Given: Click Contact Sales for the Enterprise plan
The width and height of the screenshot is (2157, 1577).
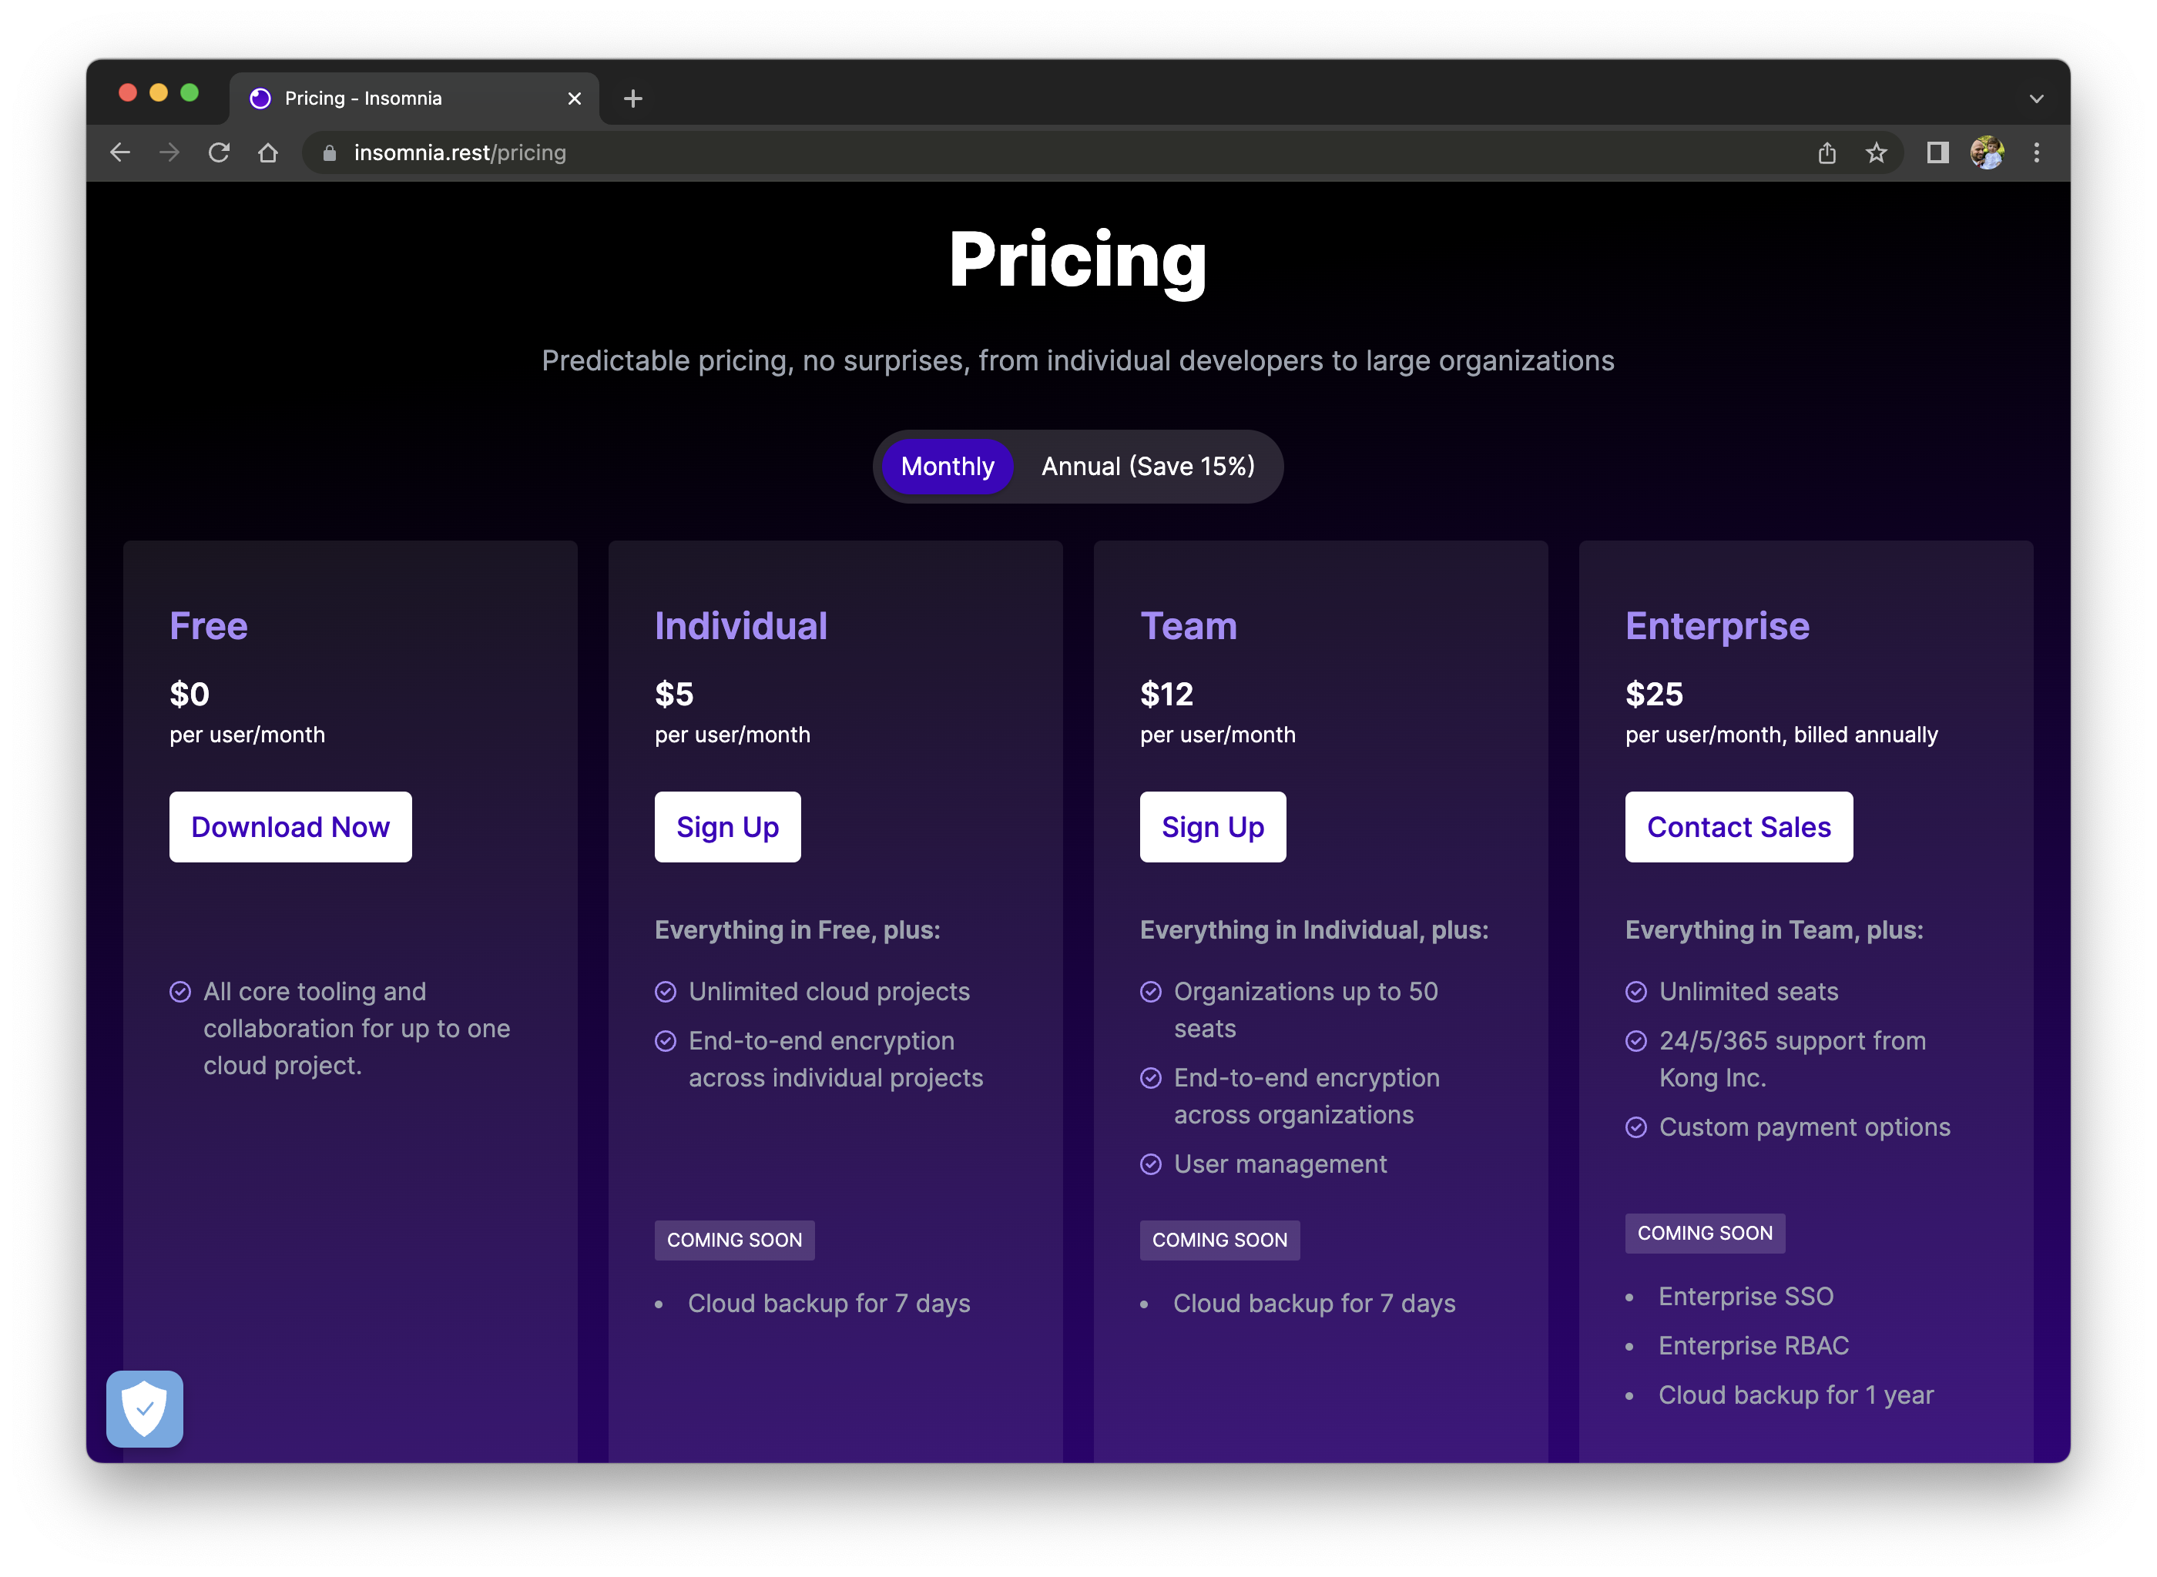Looking at the screenshot, I should click(x=1738, y=827).
